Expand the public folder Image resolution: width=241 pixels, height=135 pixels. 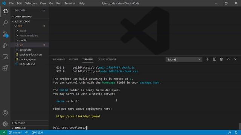point(29,40)
